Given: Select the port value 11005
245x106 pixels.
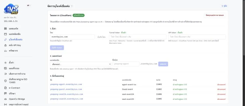Looking at the screenshot, I should pos(159,99).
